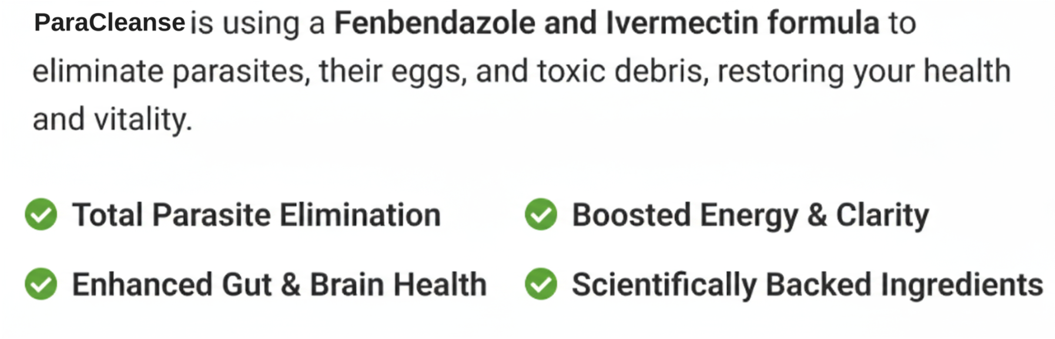Viewport: 1055px width, 339px height.
Task: Click the bold word "Fenbendazole"
Action: coord(435,23)
